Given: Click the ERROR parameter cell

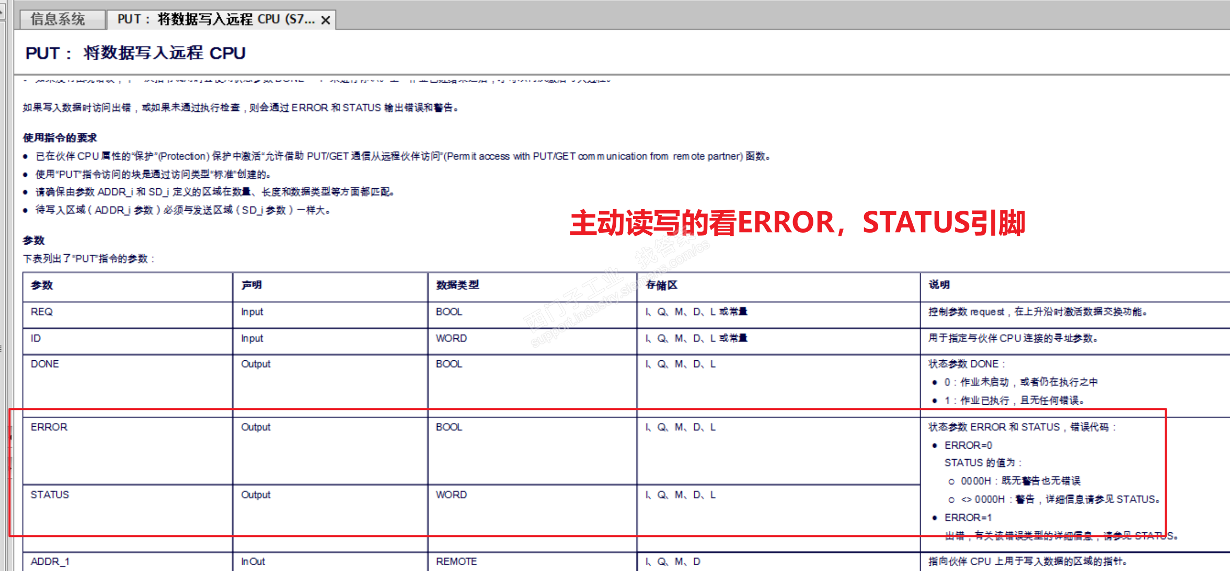Looking at the screenshot, I should (49, 427).
